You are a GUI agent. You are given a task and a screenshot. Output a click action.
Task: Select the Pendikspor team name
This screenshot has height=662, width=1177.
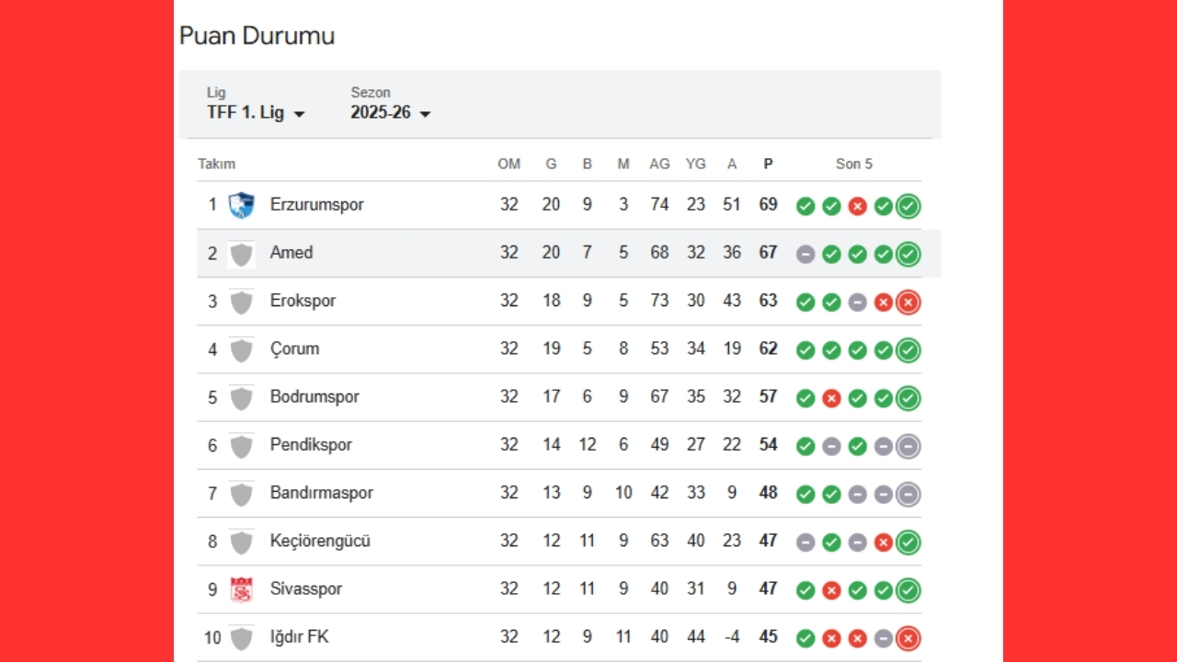tap(311, 445)
